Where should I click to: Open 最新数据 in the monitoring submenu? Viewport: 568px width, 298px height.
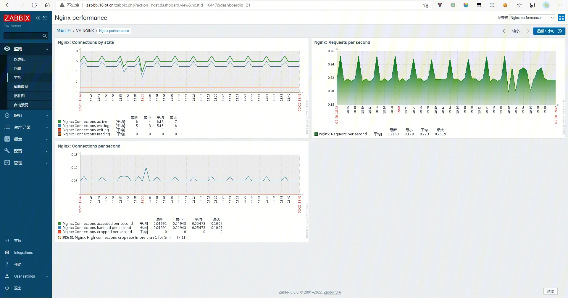pyautogui.click(x=21, y=87)
